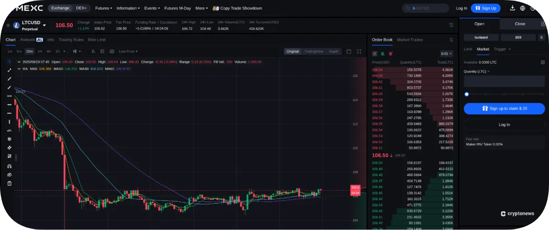The height and width of the screenshot is (230, 549).
Task: Select the 15m timeframe
Action: pos(30,51)
